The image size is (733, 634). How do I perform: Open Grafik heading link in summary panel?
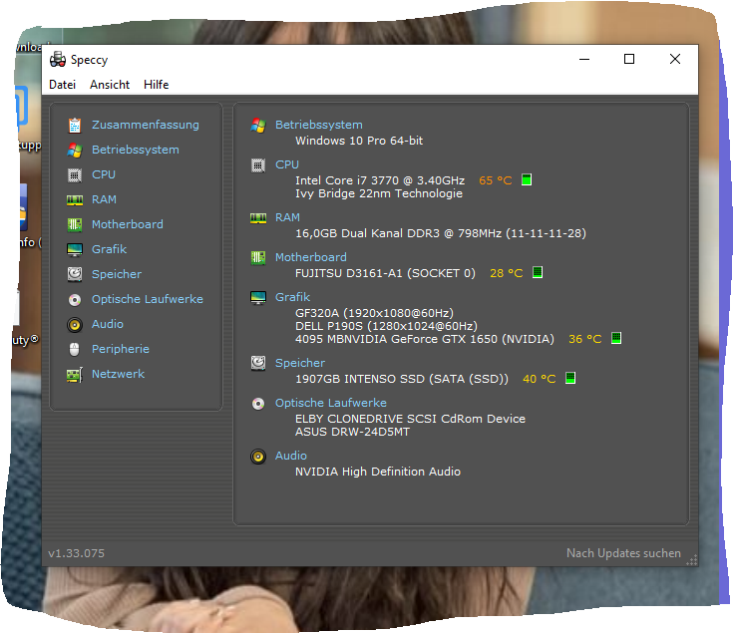(292, 297)
